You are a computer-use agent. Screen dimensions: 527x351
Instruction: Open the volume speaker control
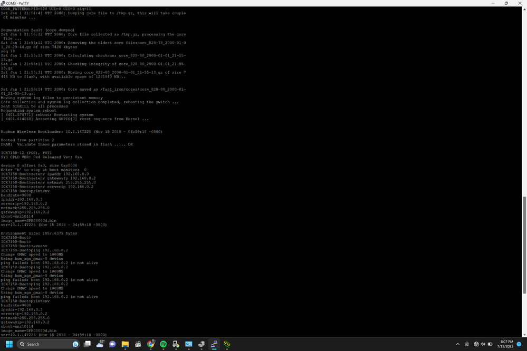(483, 344)
